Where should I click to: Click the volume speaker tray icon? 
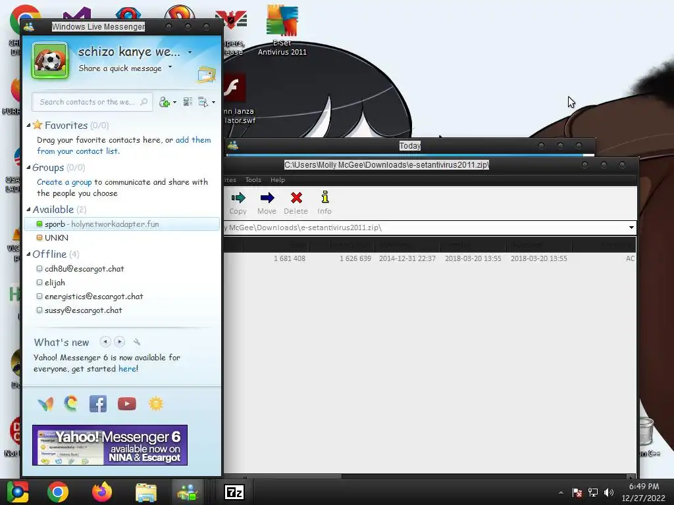tap(609, 492)
